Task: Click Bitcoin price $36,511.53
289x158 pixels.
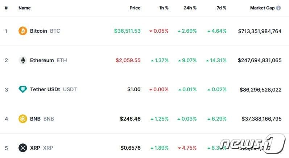Action: click(127, 31)
